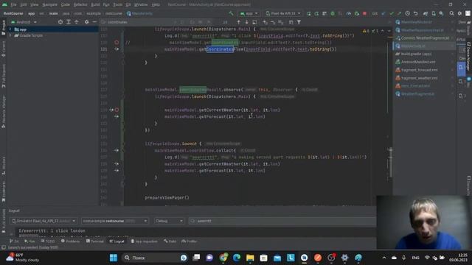Click the Git Commit green checkmark
Viewport: 472px width, 265px height.
(x=392, y=13)
